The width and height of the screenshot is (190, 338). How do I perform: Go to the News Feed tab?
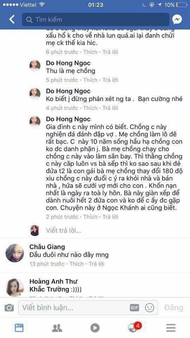click(19, 328)
